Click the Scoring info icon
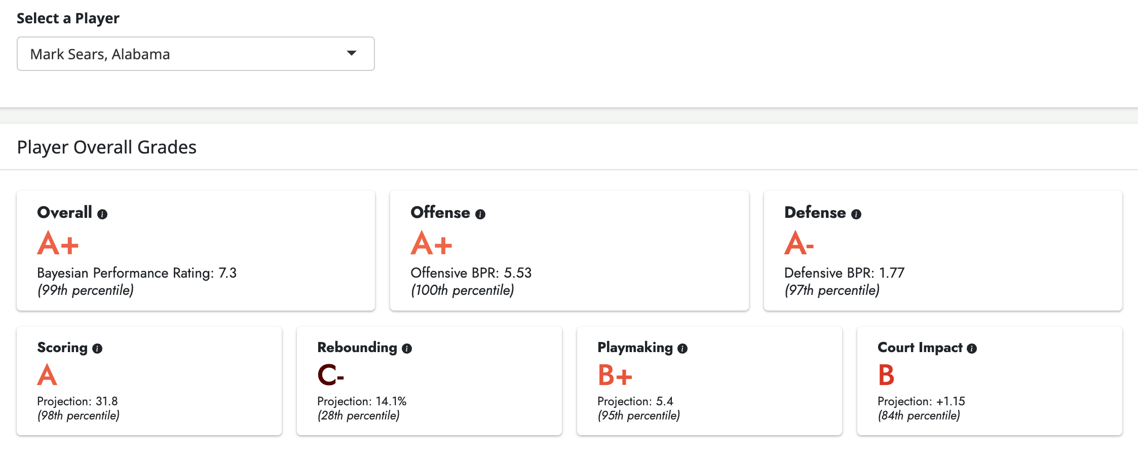 point(98,349)
